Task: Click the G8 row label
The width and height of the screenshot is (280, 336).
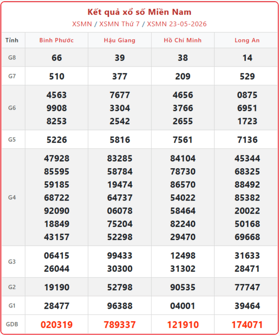Action: pos(12,58)
